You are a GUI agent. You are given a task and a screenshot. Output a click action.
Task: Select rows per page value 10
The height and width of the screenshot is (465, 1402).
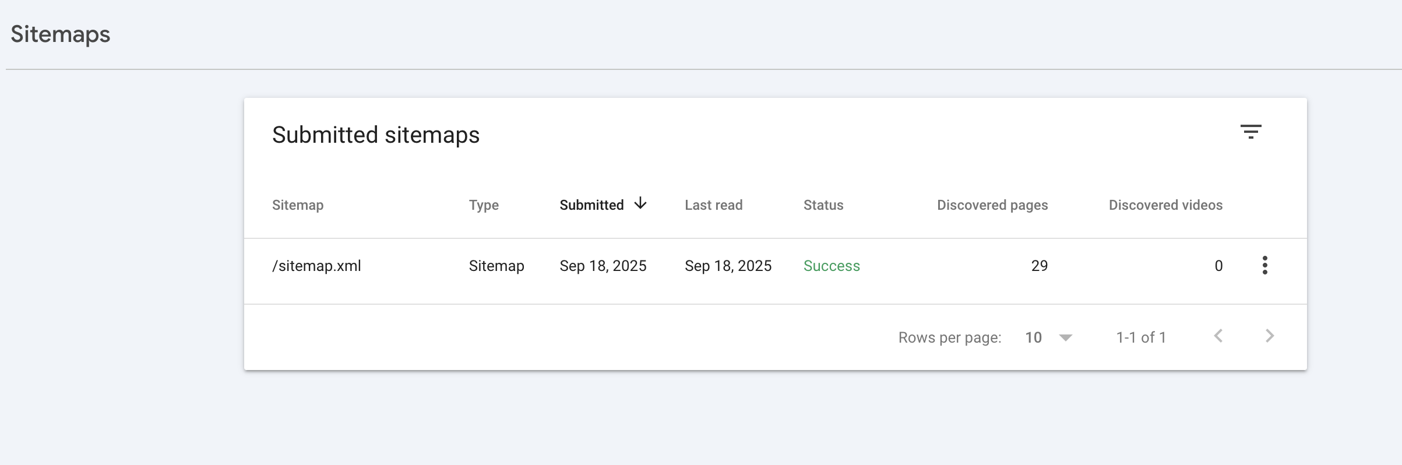1033,337
